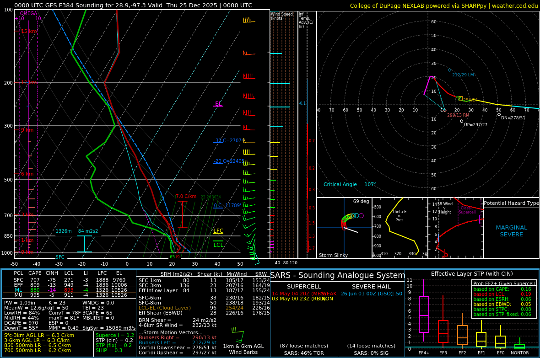
Task: Click 'Prob EF2+ Given Supercell' legend header
Action: [504, 283]
